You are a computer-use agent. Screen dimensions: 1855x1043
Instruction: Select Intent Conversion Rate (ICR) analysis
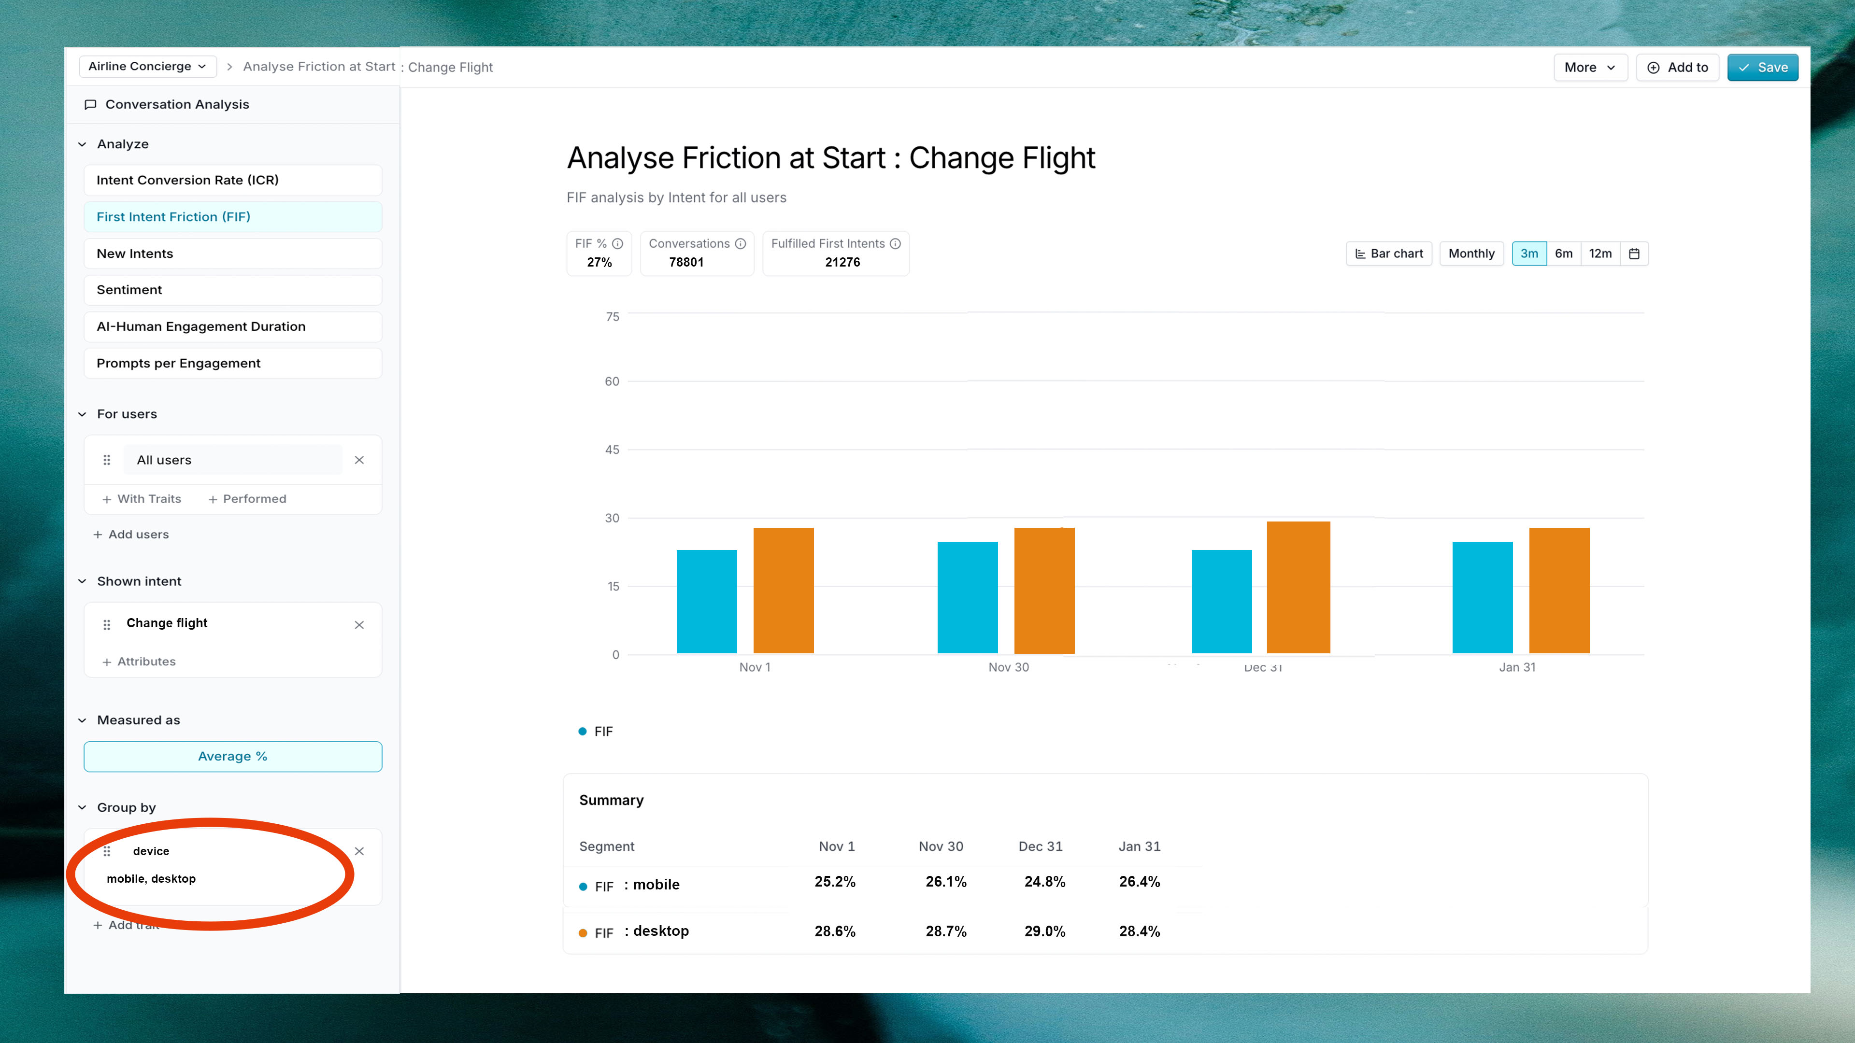tap(232, 180)
